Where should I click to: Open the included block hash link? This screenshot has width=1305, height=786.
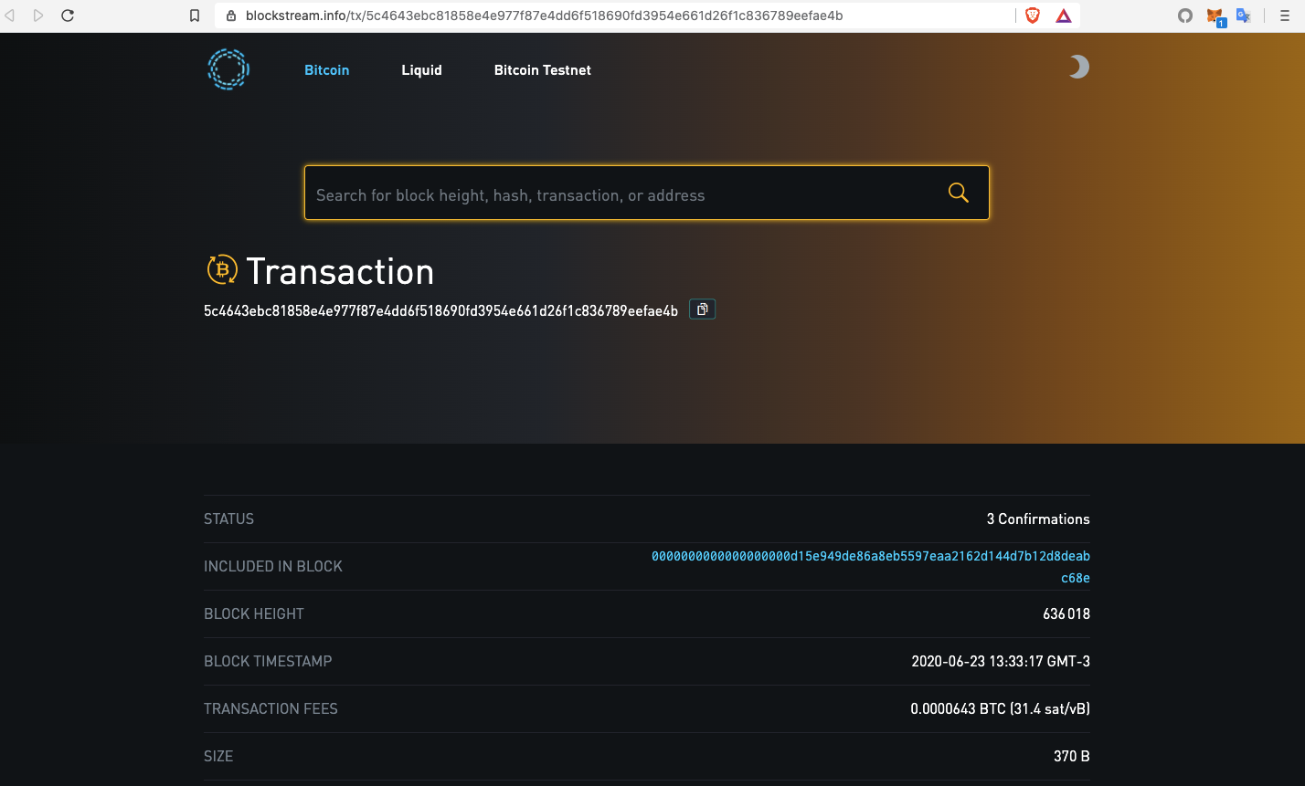[x=871, y=567]
